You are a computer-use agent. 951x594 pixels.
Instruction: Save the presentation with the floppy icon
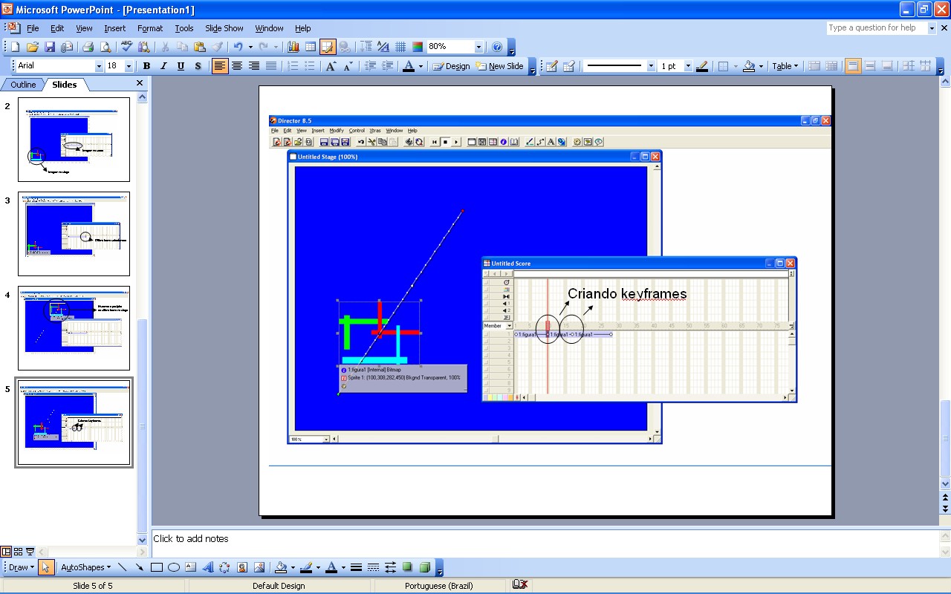click(x=50, y=47)
